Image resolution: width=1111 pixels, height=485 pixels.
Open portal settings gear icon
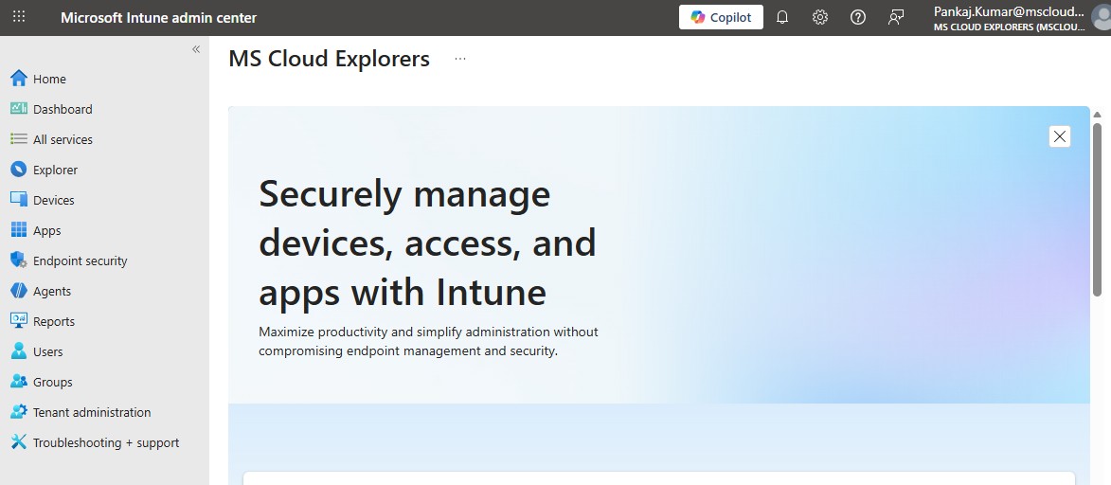tap(820, 17)
